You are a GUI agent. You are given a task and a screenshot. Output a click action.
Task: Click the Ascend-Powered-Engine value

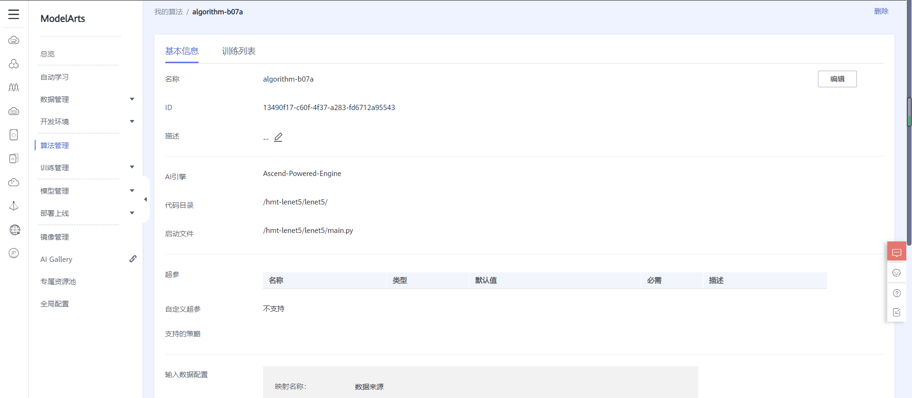tap(302, 174)
